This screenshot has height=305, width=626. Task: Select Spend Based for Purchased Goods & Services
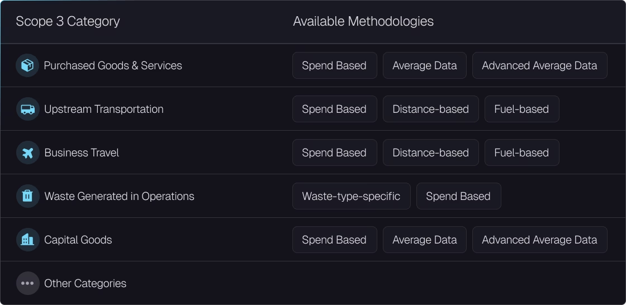pyautogui.click(x=335, y=65)
